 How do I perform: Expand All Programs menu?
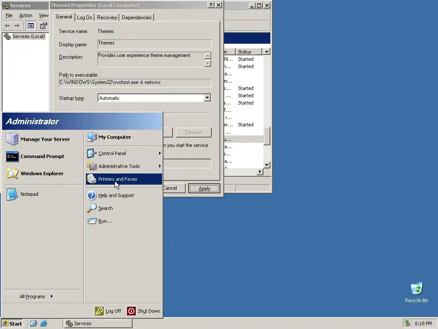(x=36, y=296)
